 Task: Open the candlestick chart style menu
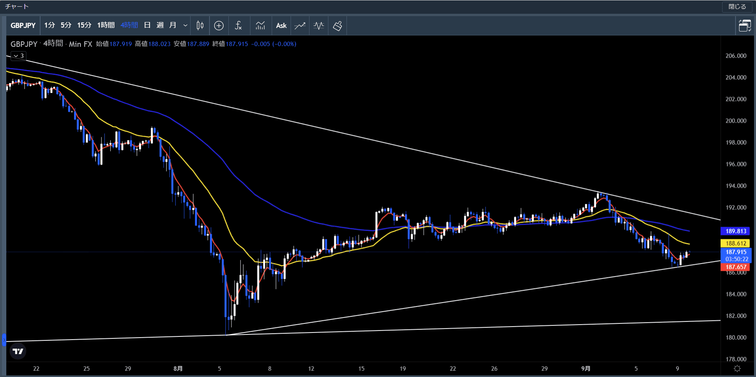200,26
